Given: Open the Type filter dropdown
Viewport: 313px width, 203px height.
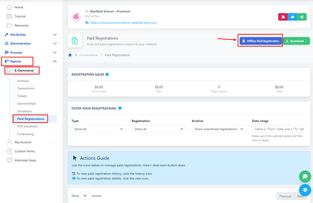Looking at the screenshot, I should [x=99, y=129].
